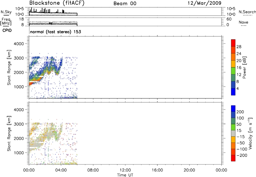Click the '16' power scale value
The height and width of the screenshot is (177, 256).
click(x=239, y=68)
